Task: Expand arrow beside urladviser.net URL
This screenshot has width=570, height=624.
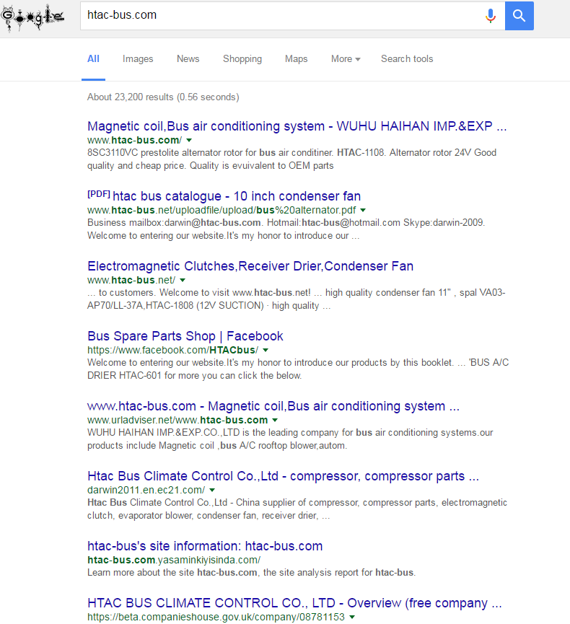Action: point(275,421)
